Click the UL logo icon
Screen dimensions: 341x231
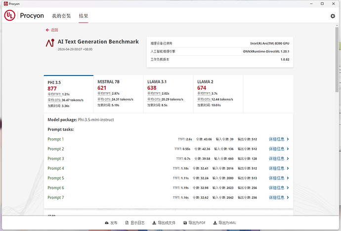[x=9, y=15]
